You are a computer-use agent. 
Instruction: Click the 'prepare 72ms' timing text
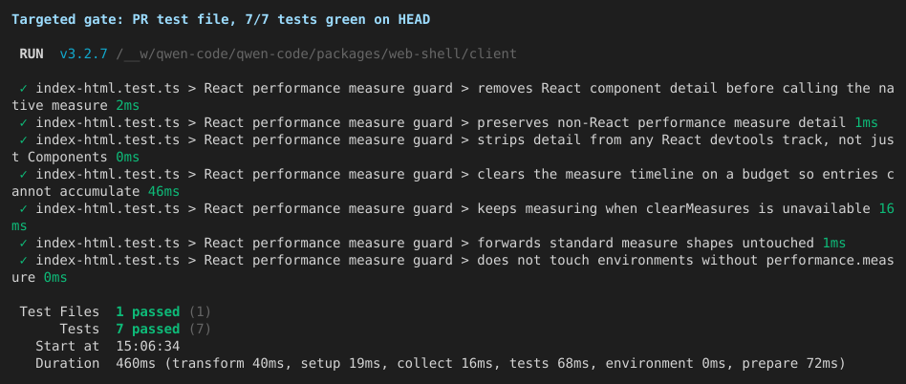click(789, 364)
